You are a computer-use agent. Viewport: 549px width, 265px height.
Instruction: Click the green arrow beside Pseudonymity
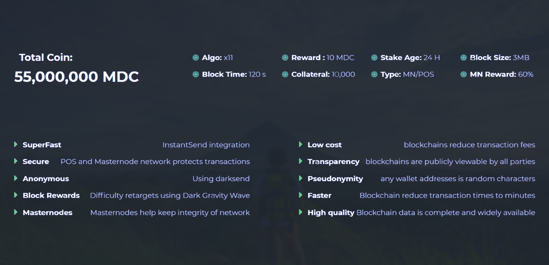301,178
